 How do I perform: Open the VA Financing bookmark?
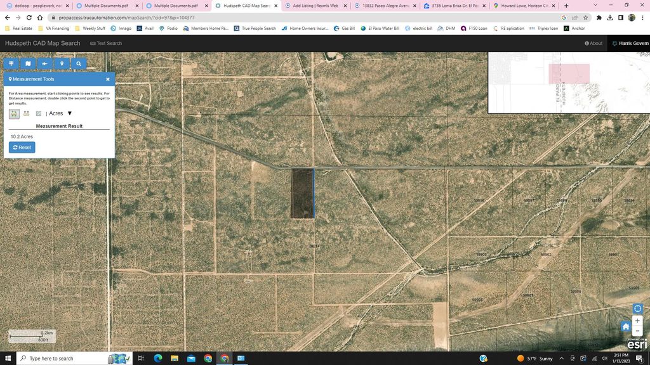coord(55,28)
